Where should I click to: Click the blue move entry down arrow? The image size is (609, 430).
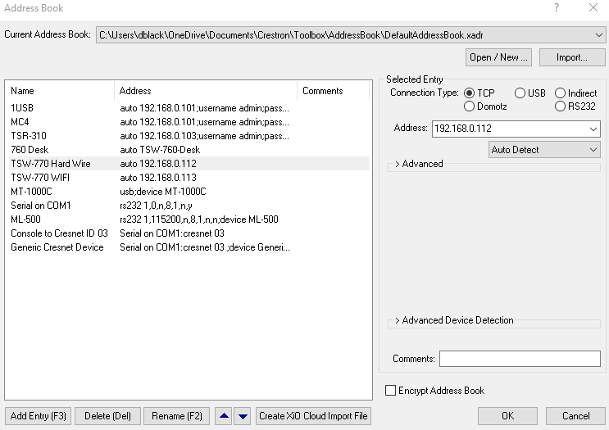pyautogui.click(x=243, y=416)
